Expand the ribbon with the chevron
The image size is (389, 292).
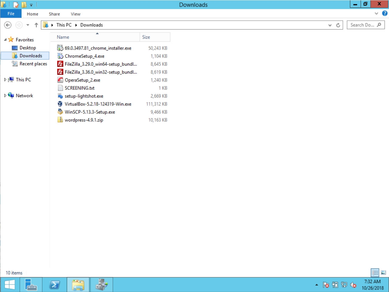point(377,13)
